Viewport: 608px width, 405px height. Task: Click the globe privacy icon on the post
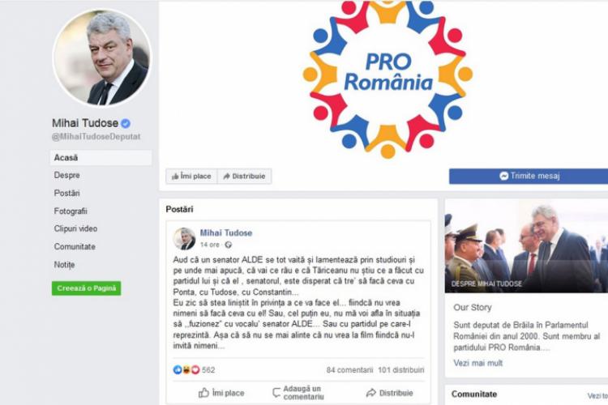click(229, 245)
